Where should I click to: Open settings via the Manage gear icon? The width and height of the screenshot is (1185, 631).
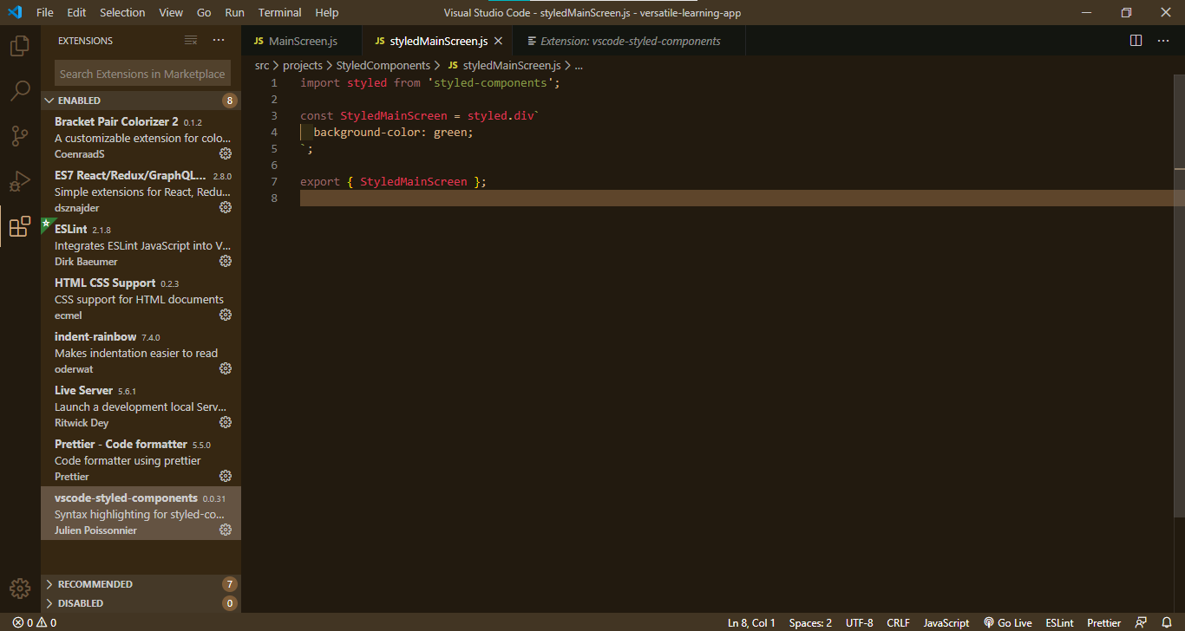[19, 587]
